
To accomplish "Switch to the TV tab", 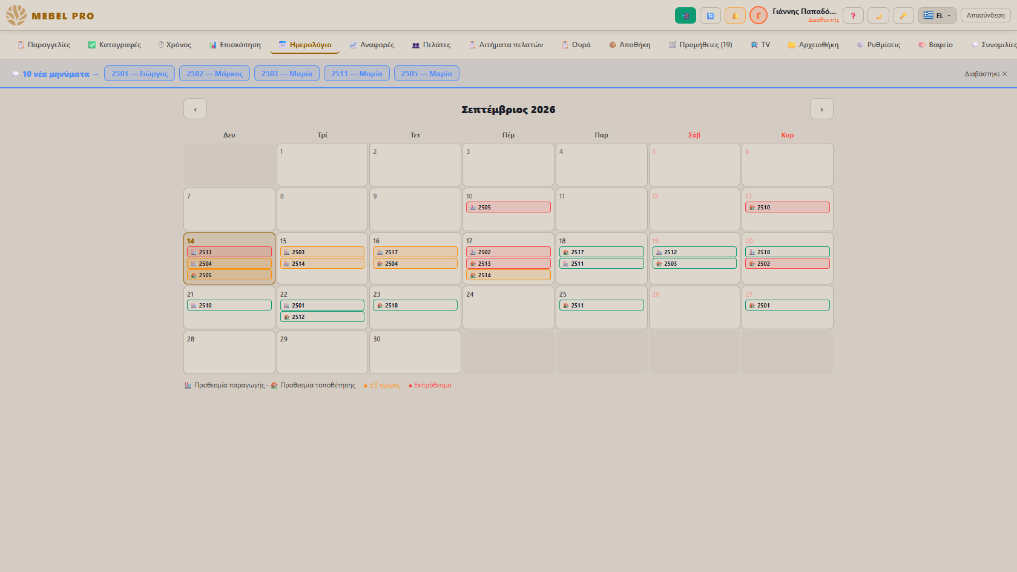I will [760, 45].
